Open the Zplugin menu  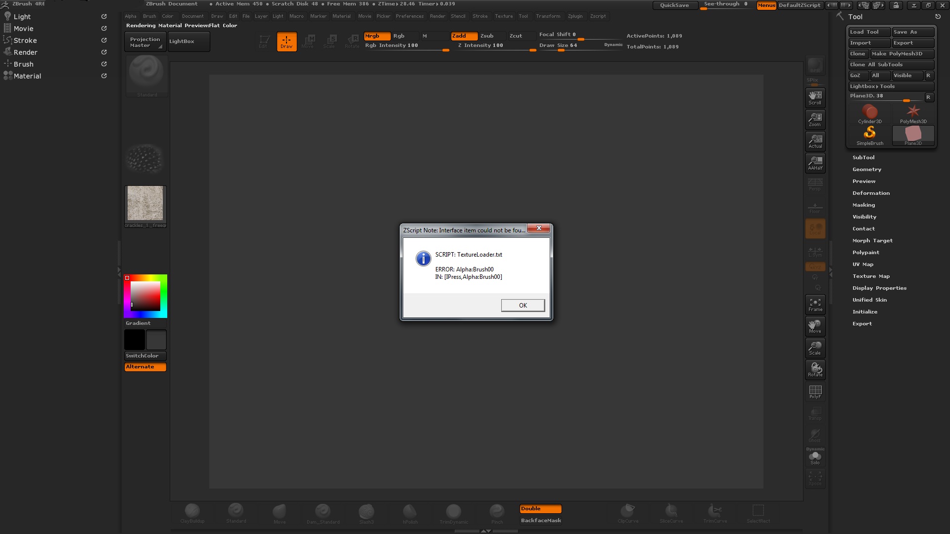(x=575, y=16)
